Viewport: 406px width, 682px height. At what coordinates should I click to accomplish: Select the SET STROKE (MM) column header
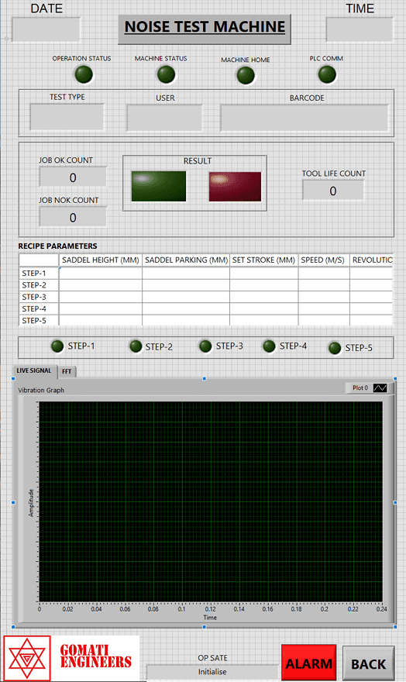click(264, 260)
